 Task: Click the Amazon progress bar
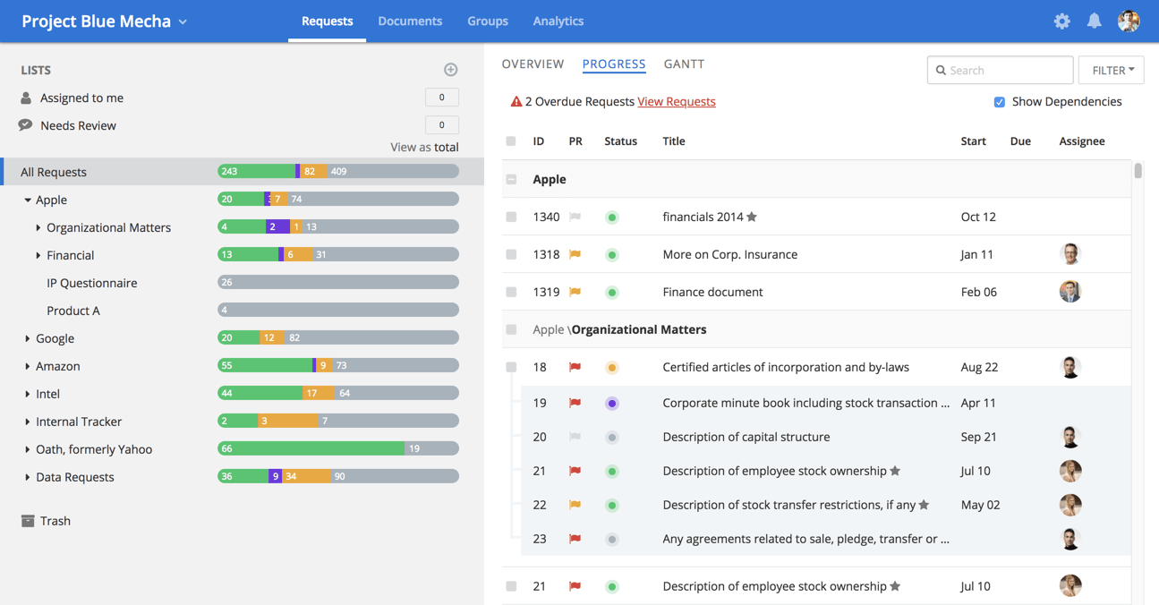coord(337,365)
